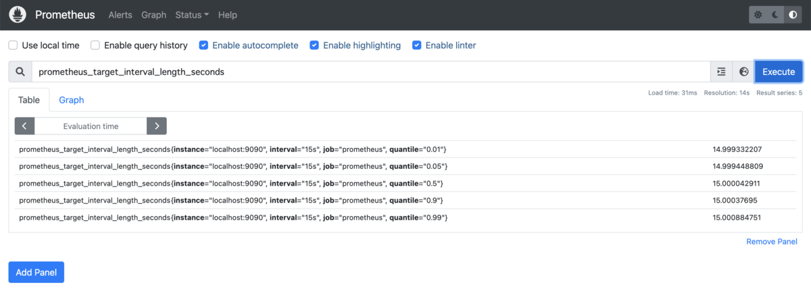811x306 pixels.
Task: Select the series row with quantile="0.01"
Action: (x=405, y=149)
